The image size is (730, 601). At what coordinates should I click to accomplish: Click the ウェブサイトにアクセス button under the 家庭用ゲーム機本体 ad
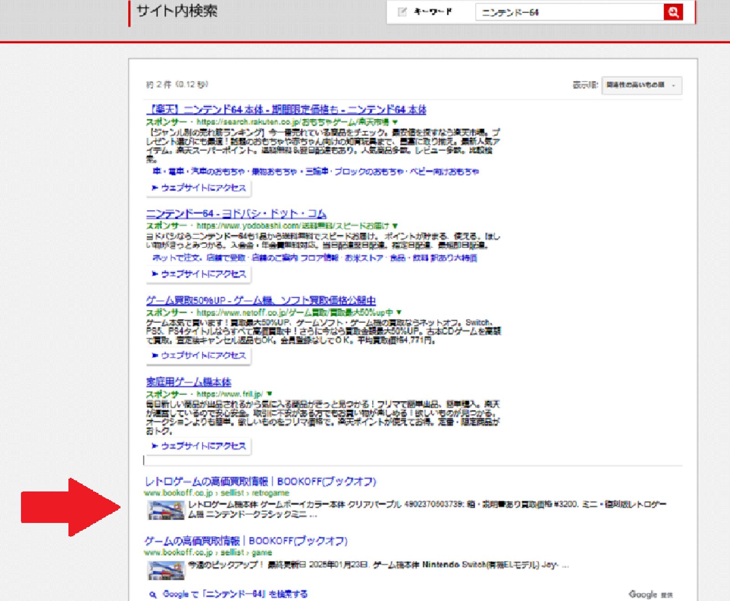point(198,447)
